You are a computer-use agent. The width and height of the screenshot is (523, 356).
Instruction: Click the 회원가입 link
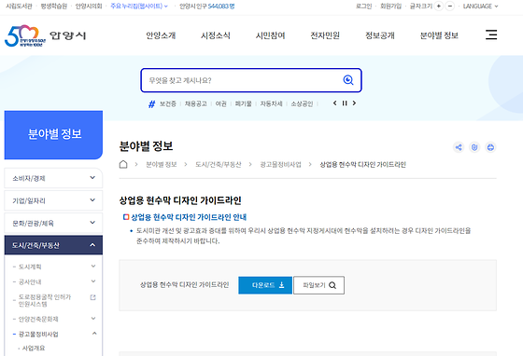pos(391,6)
